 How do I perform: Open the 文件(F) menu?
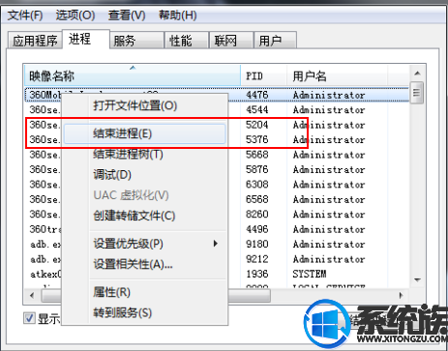(25, 15)
